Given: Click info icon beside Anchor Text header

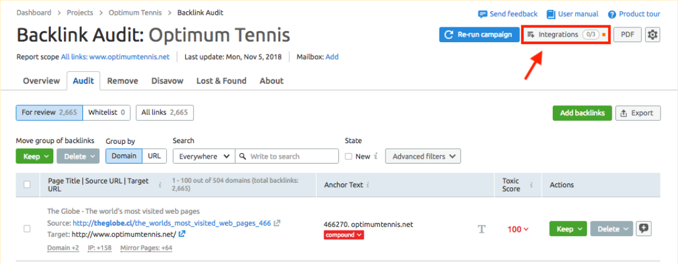Looking at the screenshot, I should (368, 185).
